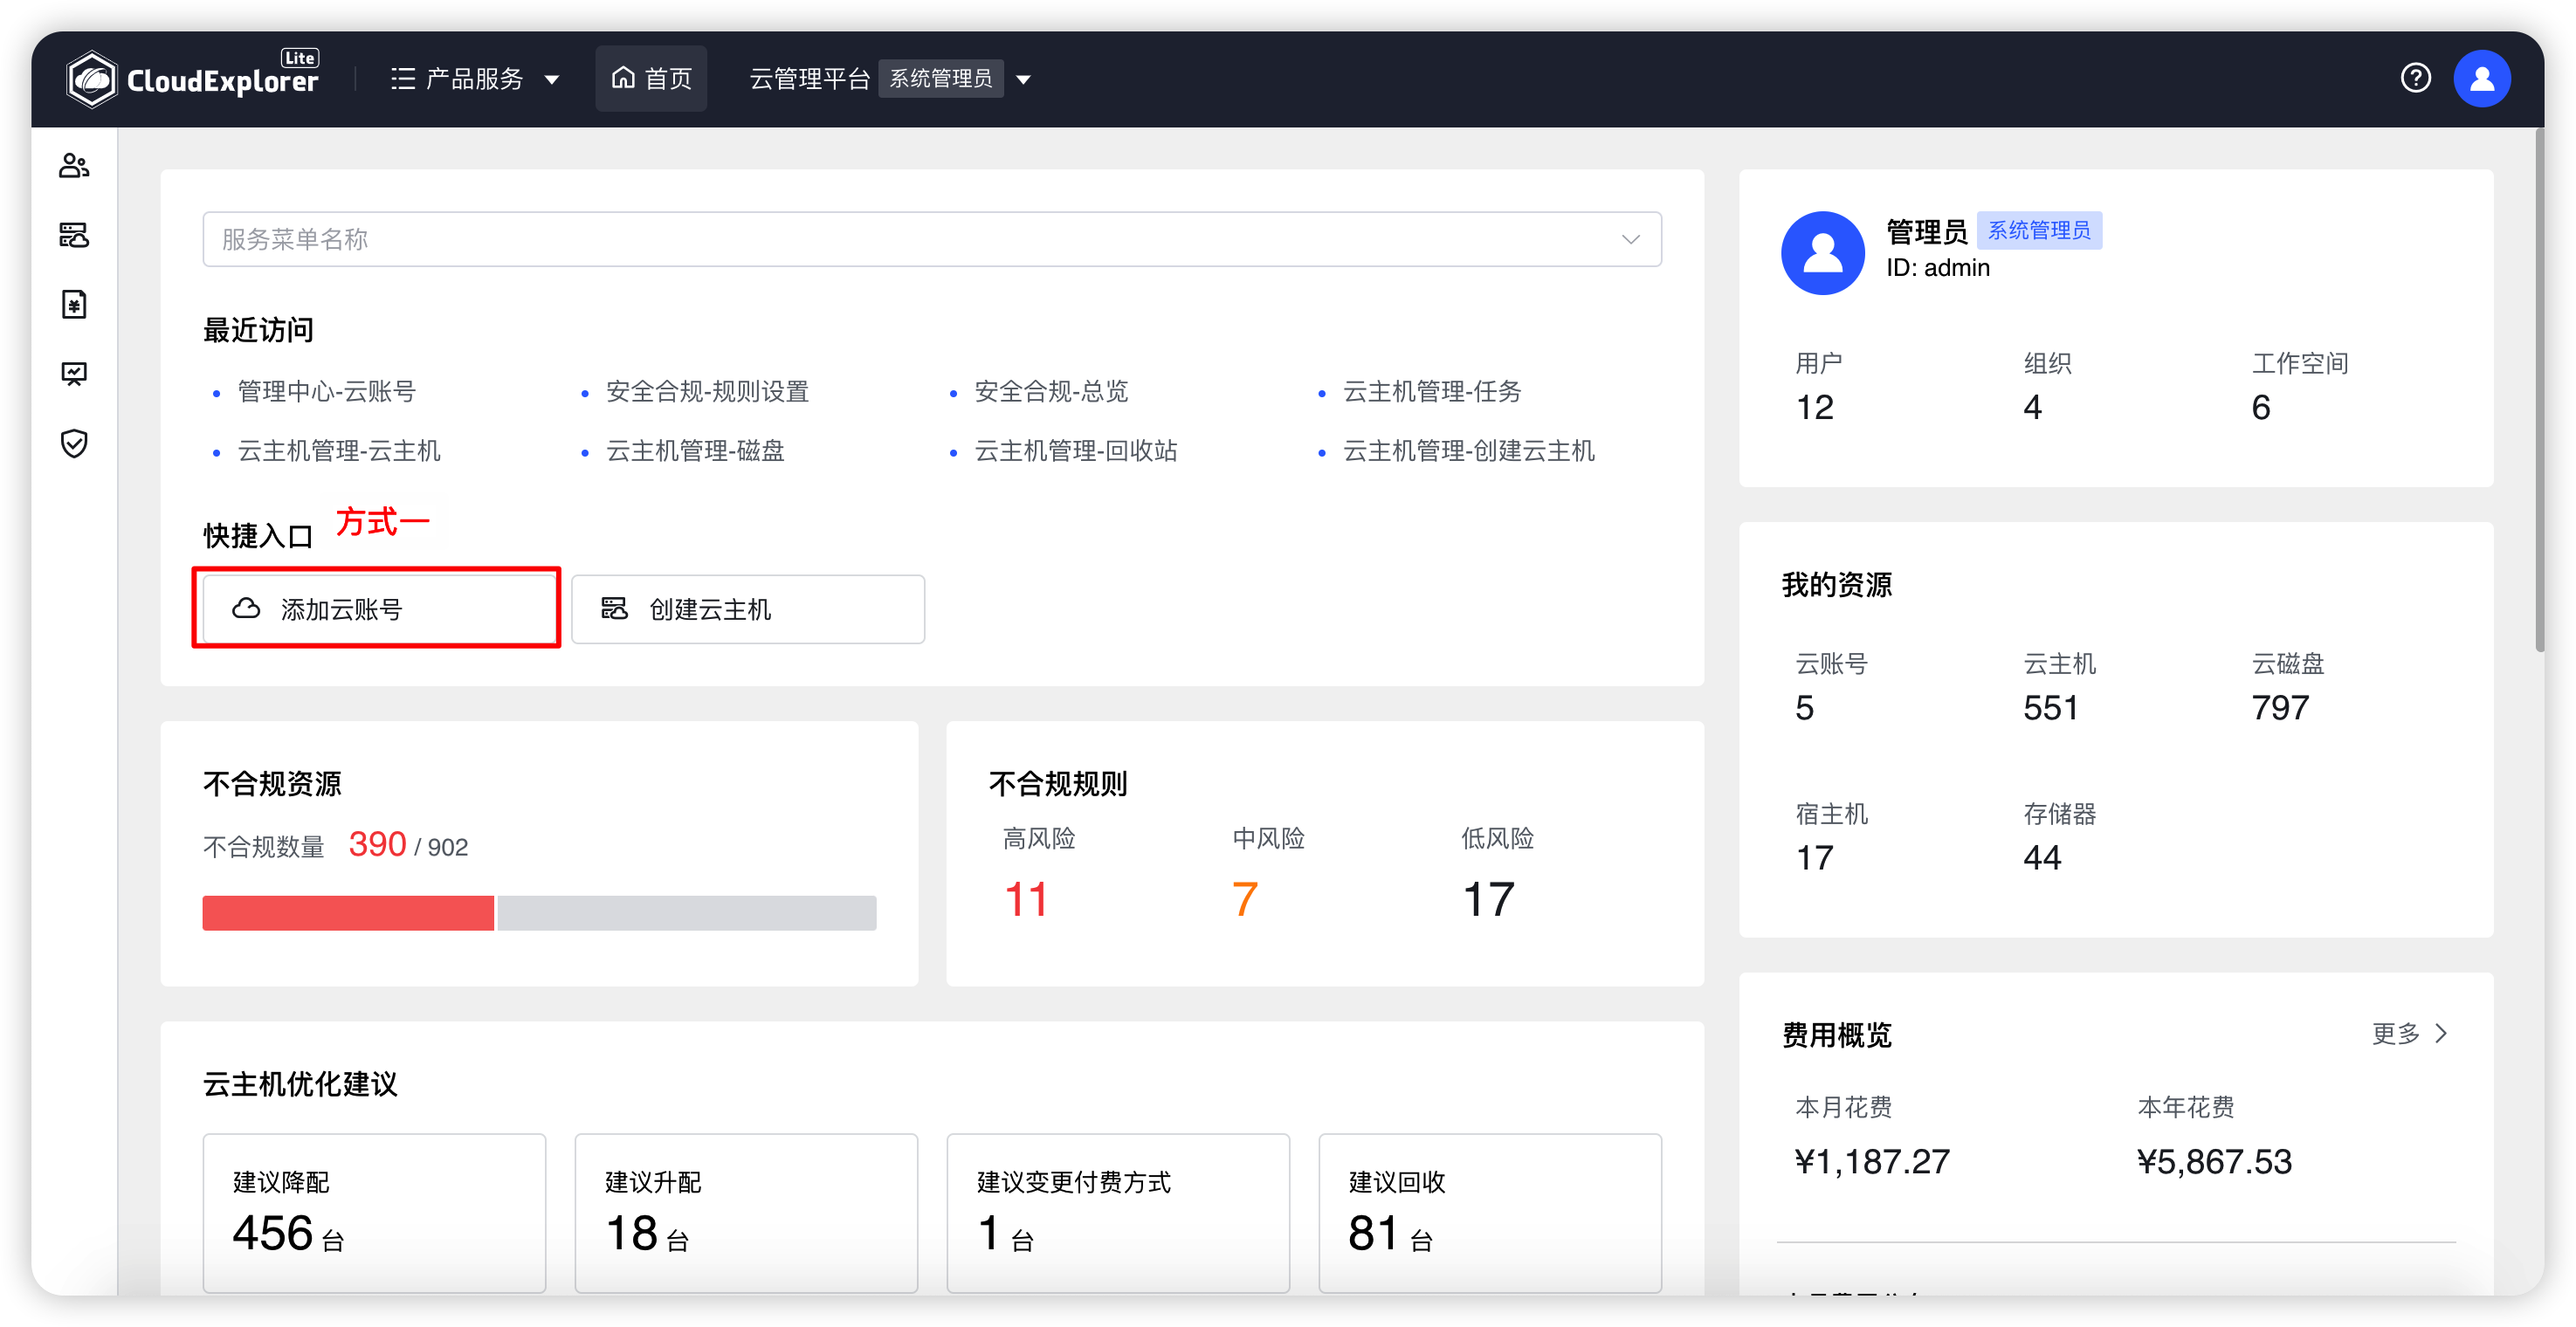The image size is (2576, 1327).
Task: Click the 低风险 count 17
Action: coord(1488,898)
